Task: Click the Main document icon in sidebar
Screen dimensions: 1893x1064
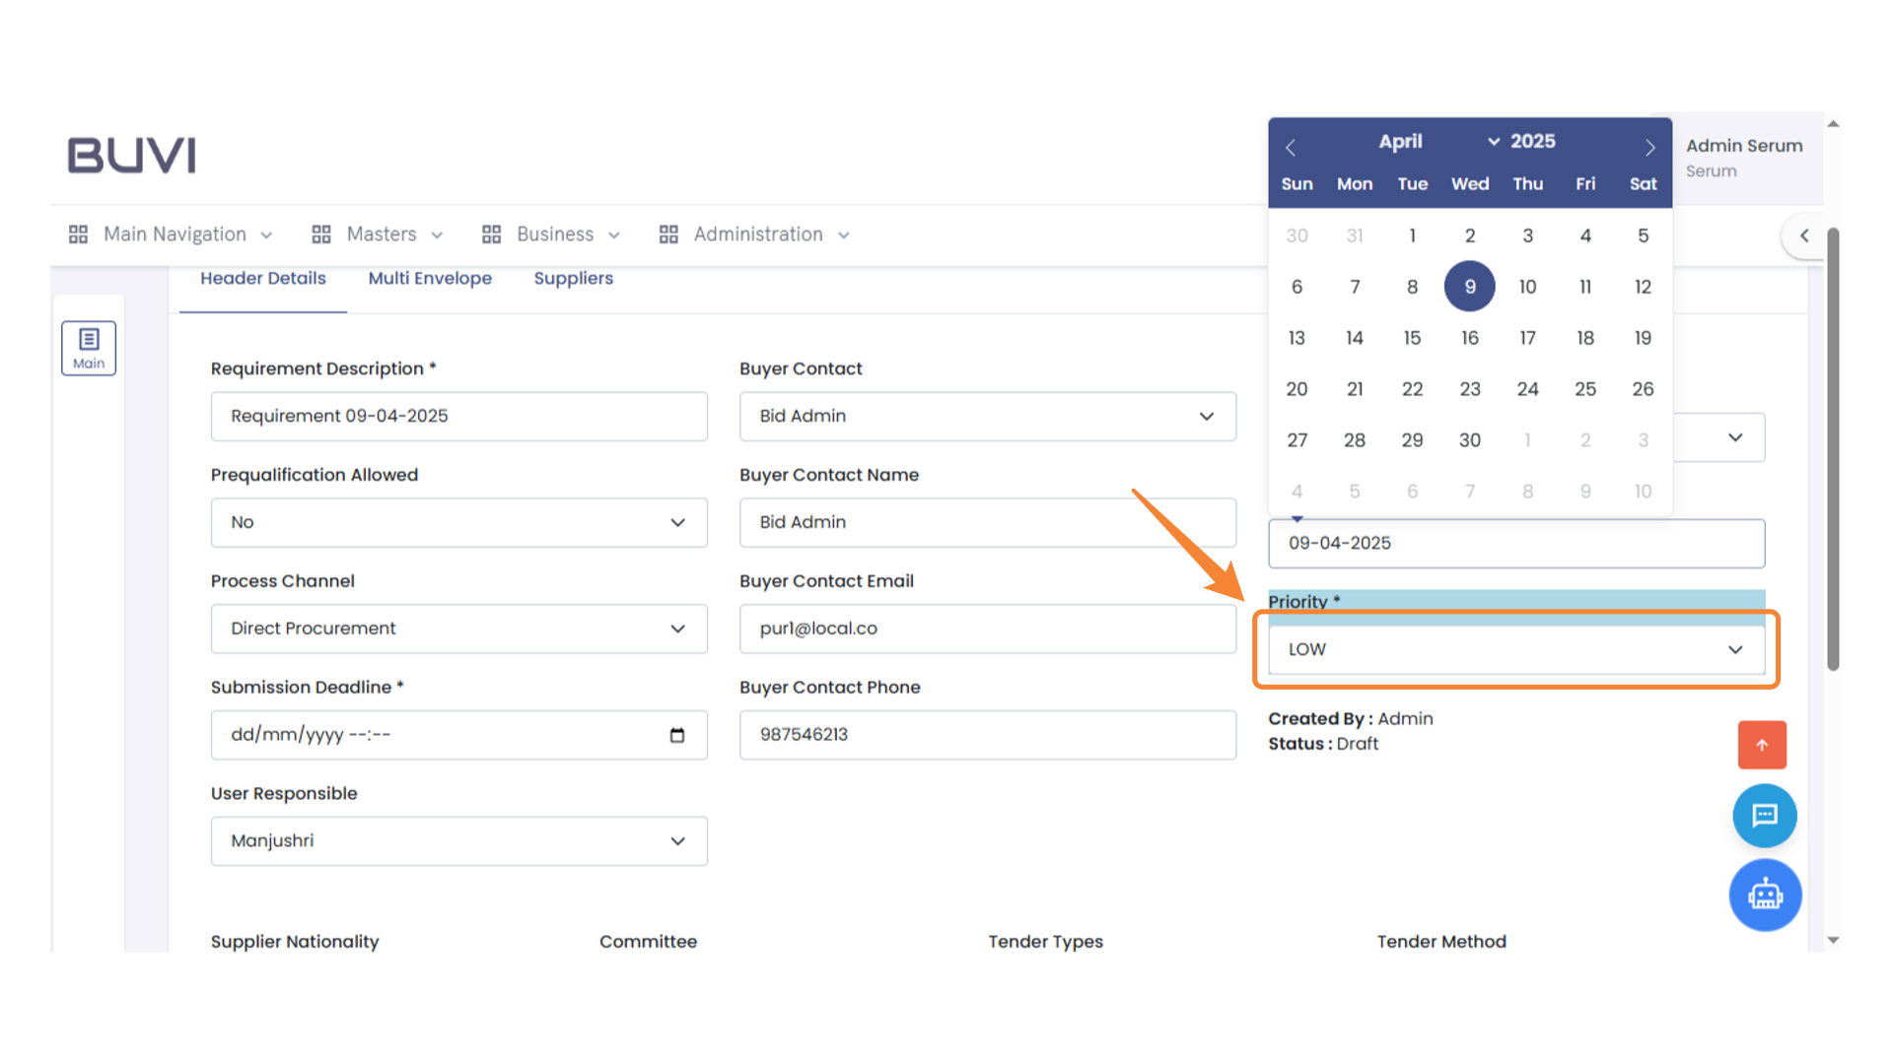Action: click(x=89, y=347)
